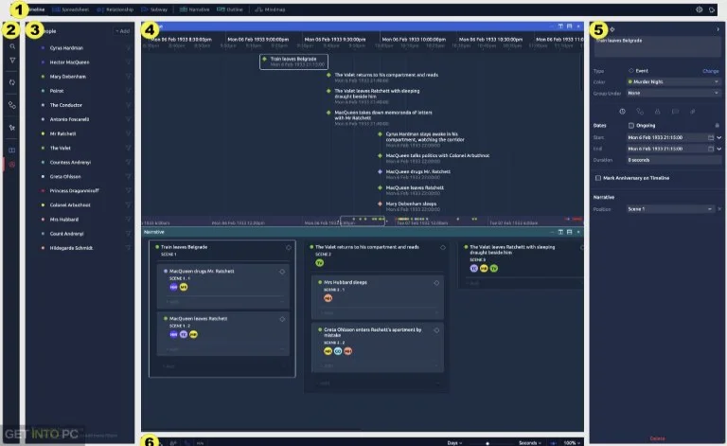Switch to the Narrative view tab
This screenshot has height=446, width=727.
194,9
